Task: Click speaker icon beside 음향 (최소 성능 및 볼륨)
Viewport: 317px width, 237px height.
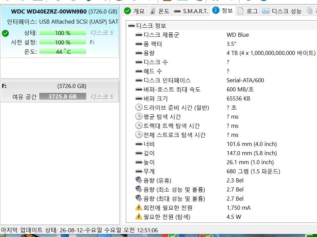Action: [x=139, y=189]
